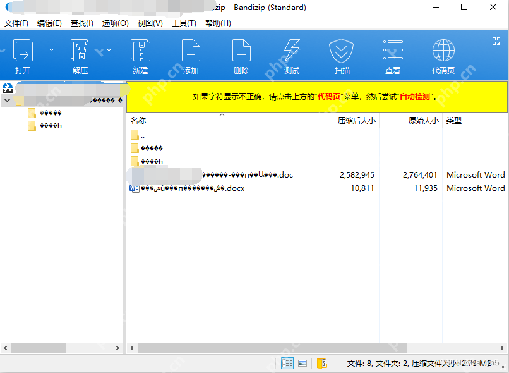Click the archive icon in status bar

(321, 364)
